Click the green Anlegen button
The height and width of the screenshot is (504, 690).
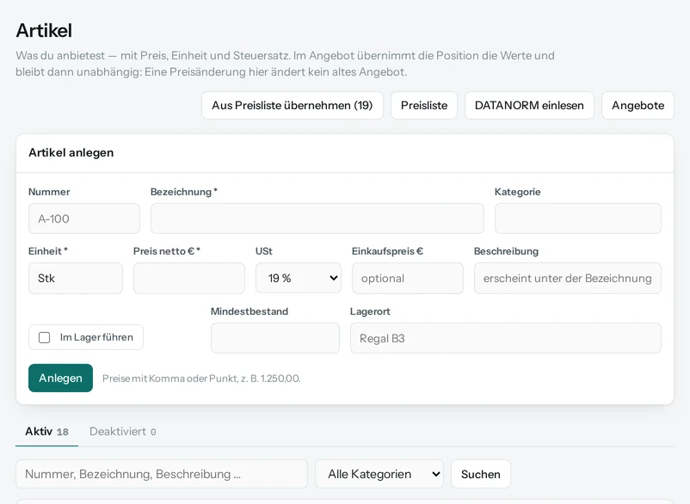(x=61, y=378)
